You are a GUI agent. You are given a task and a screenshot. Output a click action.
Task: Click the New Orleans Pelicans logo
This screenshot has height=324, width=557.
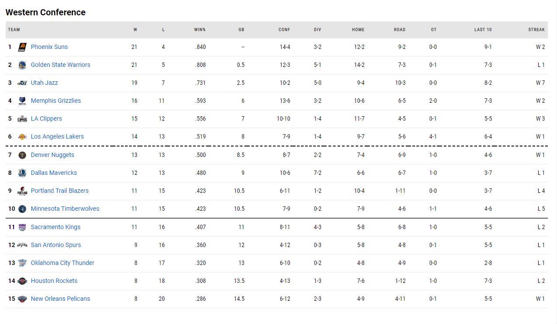point(22,299)
